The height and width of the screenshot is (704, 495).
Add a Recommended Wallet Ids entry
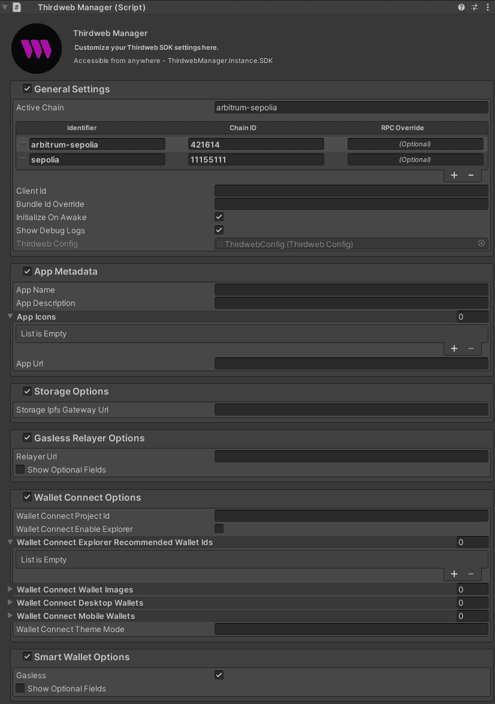click(454, 574)
